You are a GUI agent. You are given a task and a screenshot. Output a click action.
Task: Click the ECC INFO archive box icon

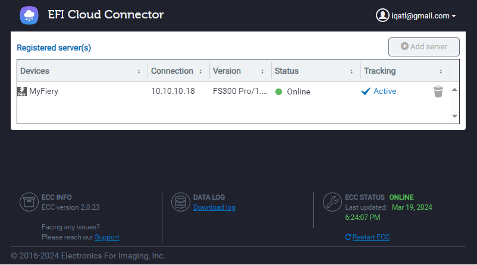point(29,202)
